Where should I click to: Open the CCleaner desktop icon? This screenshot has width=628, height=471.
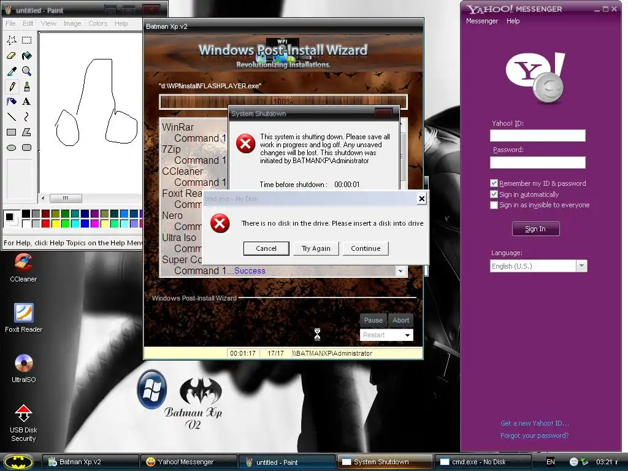coord(23,267)
